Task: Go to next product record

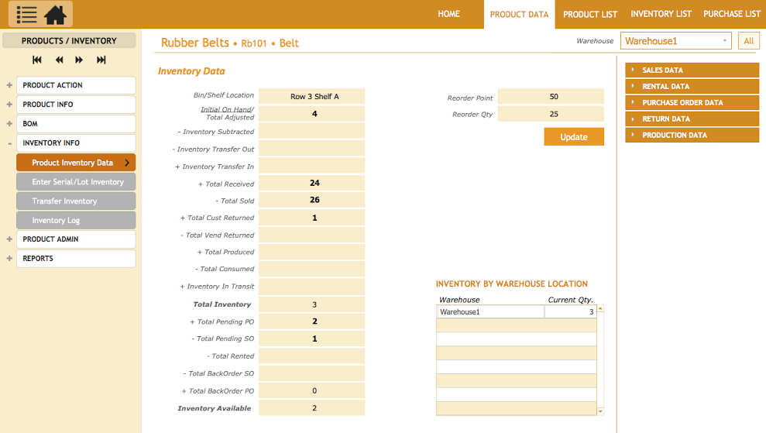Action: click(79, 60)
